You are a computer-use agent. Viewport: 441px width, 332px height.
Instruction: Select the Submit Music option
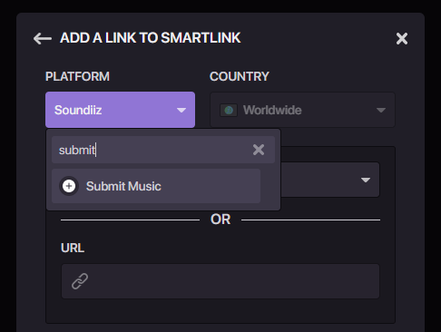click(156, 186)
